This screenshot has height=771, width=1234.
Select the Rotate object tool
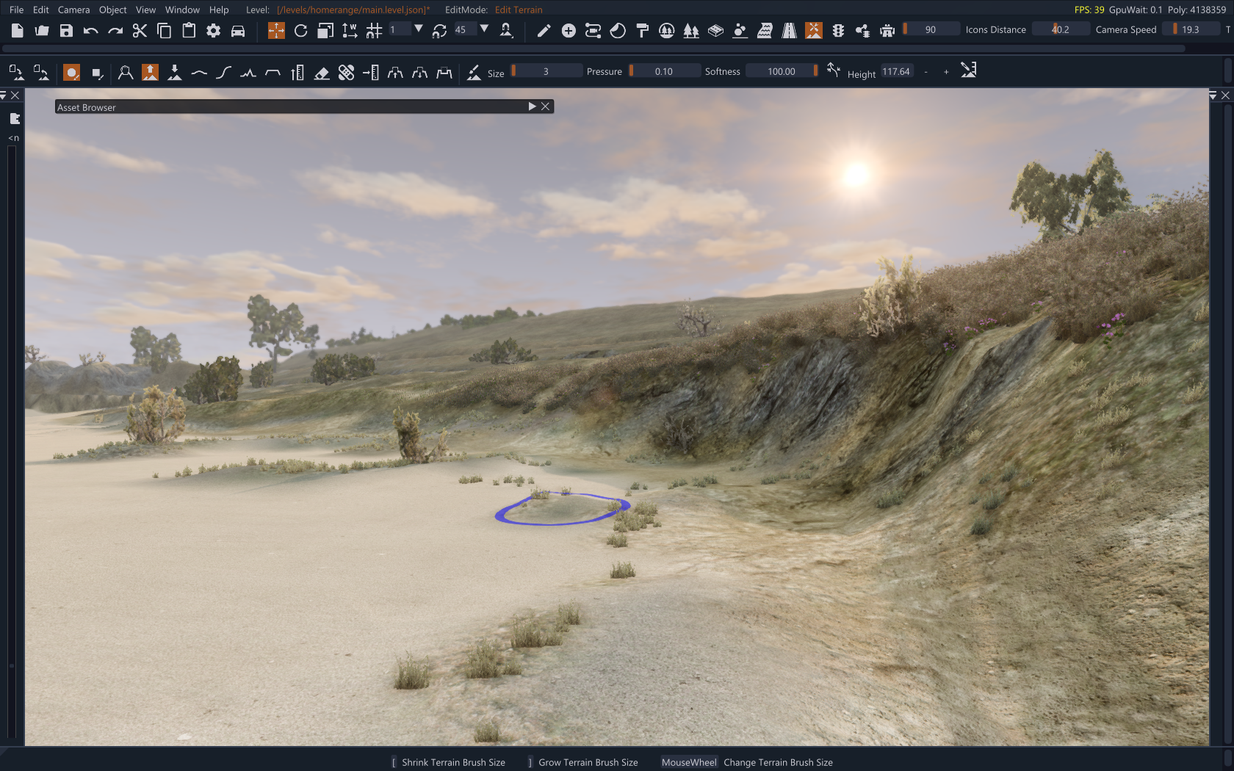click(x=300, y=30)
